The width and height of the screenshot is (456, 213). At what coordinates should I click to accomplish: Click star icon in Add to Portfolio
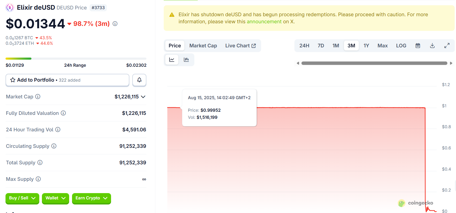coord(13,80)
